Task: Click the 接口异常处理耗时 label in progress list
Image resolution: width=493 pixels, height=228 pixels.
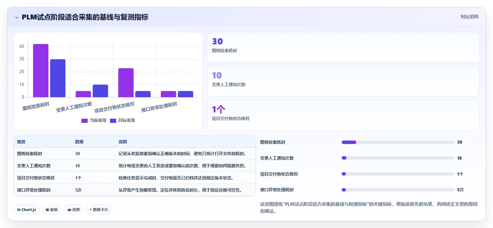Action: tap(277, 190)
